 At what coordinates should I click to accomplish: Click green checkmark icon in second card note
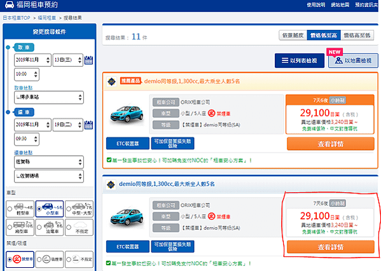[109, 263]
